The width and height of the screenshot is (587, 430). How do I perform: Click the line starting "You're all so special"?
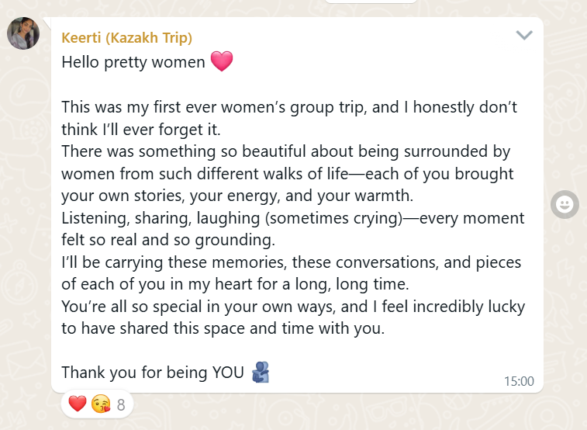click(293, 307)
